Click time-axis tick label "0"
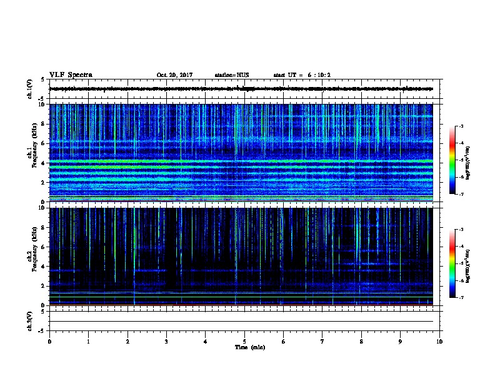This screenshot has width=495, height=383. coord(49,342)
